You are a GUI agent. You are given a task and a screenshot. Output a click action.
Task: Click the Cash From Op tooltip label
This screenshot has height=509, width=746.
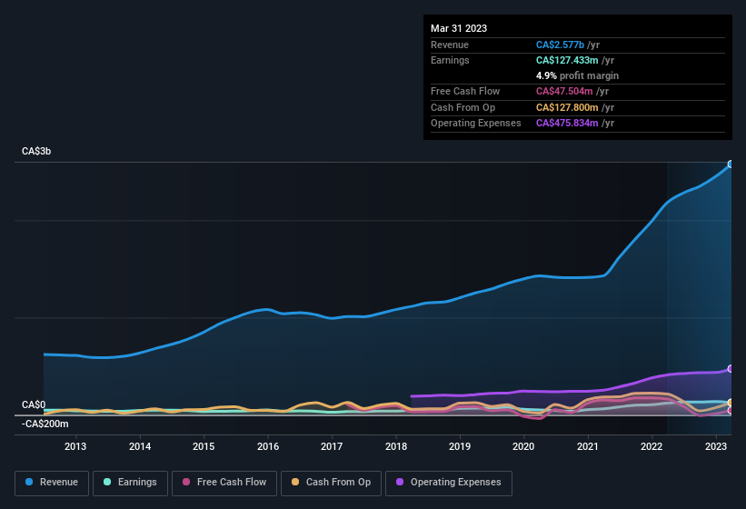click(463, 107)
